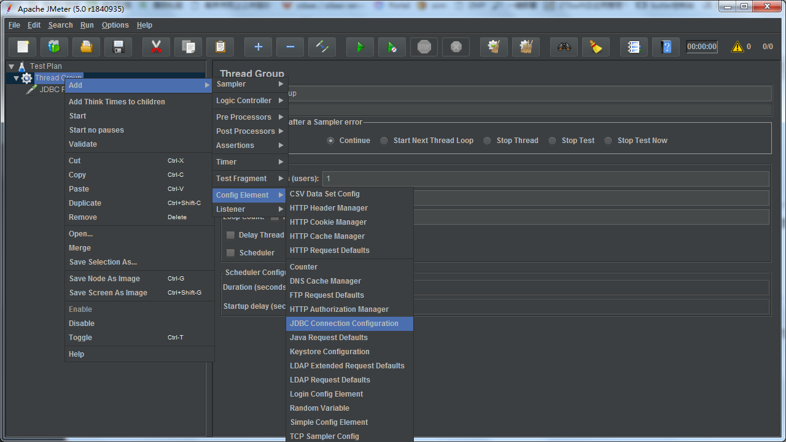Click the 00:00:00 elapsed time display
Screen dimensions: 786x442
point(702,47)
